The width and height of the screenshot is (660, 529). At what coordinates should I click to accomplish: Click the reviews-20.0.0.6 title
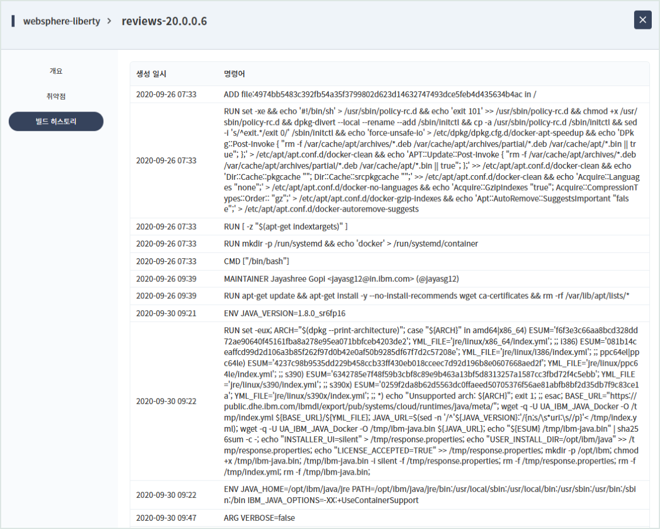164,21
